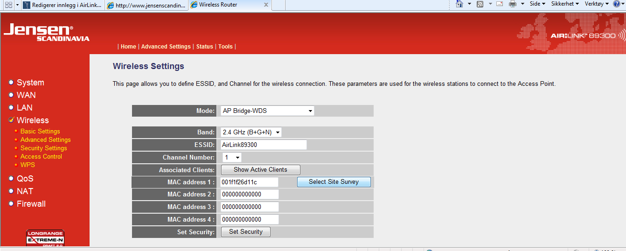Select WAN in the sidebar
This screenshot has width=626, height=251.
(x=26, y=95)
